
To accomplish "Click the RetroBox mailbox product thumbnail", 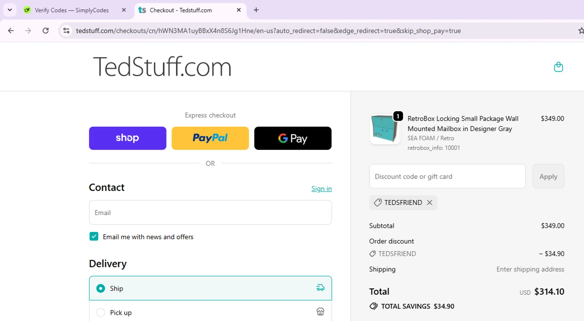I will tap(385, 129).
